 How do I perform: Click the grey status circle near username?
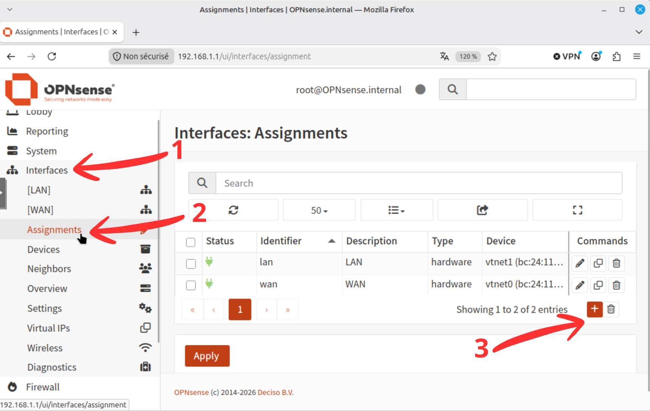pos(420,89)
